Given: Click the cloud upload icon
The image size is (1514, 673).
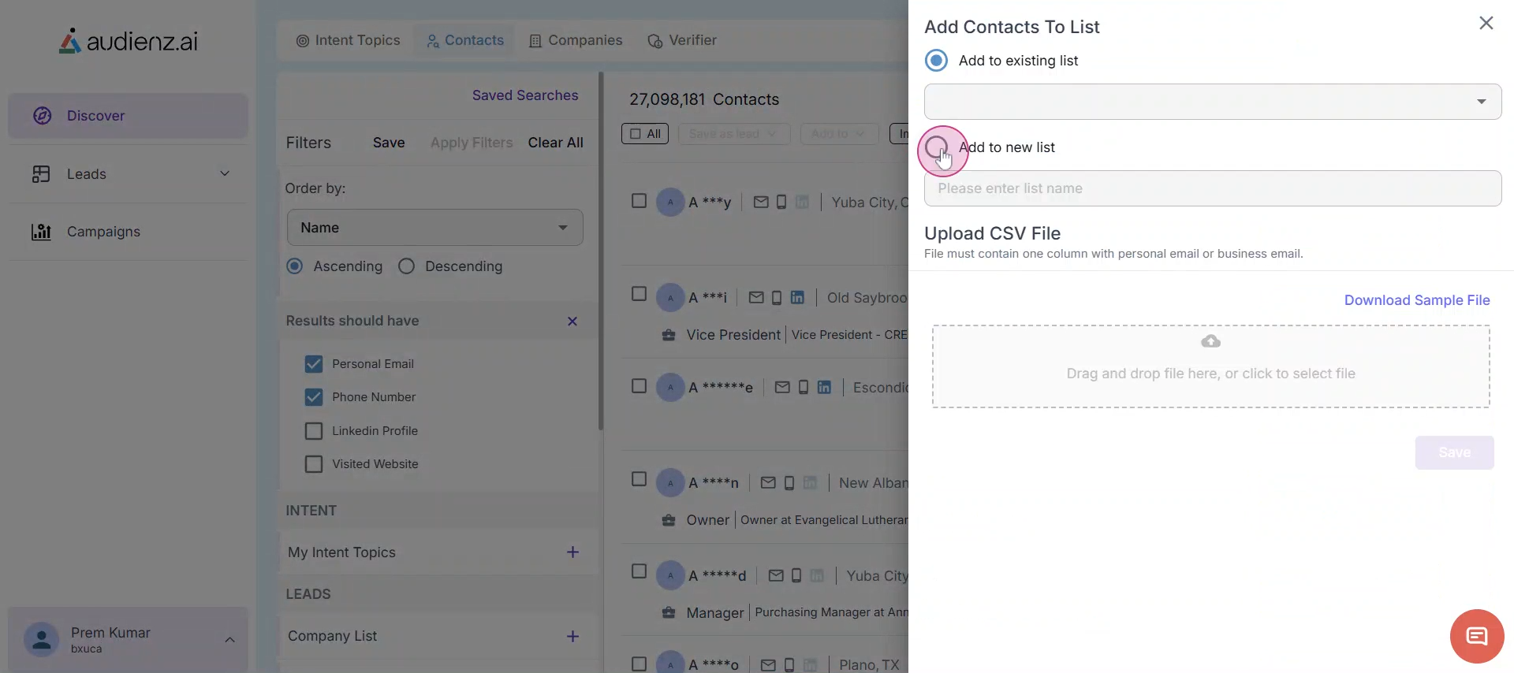Looking at the screenshot, I should [1210, 341].
